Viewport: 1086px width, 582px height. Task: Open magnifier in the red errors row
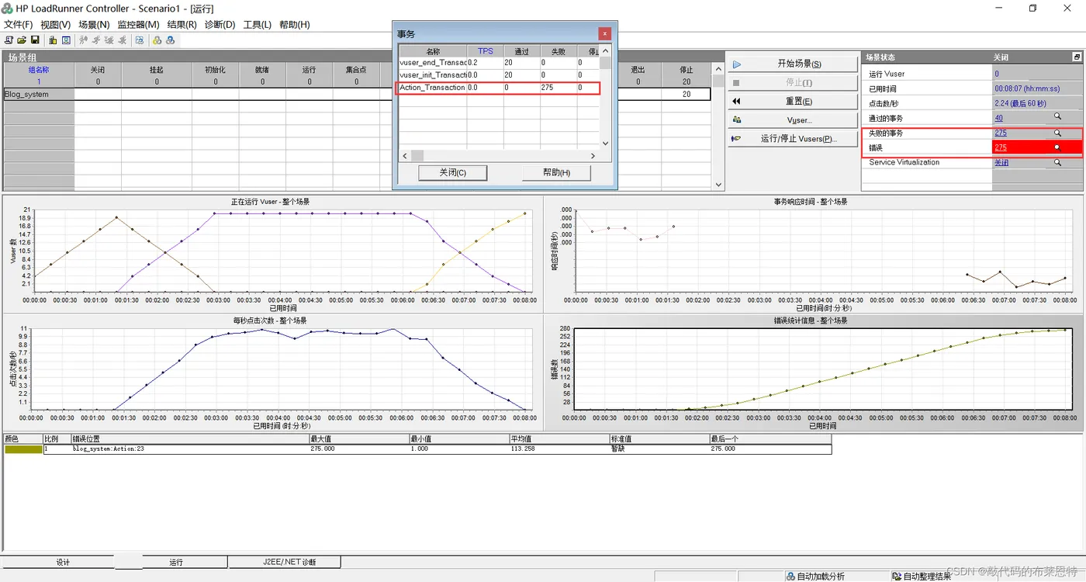1057,147
